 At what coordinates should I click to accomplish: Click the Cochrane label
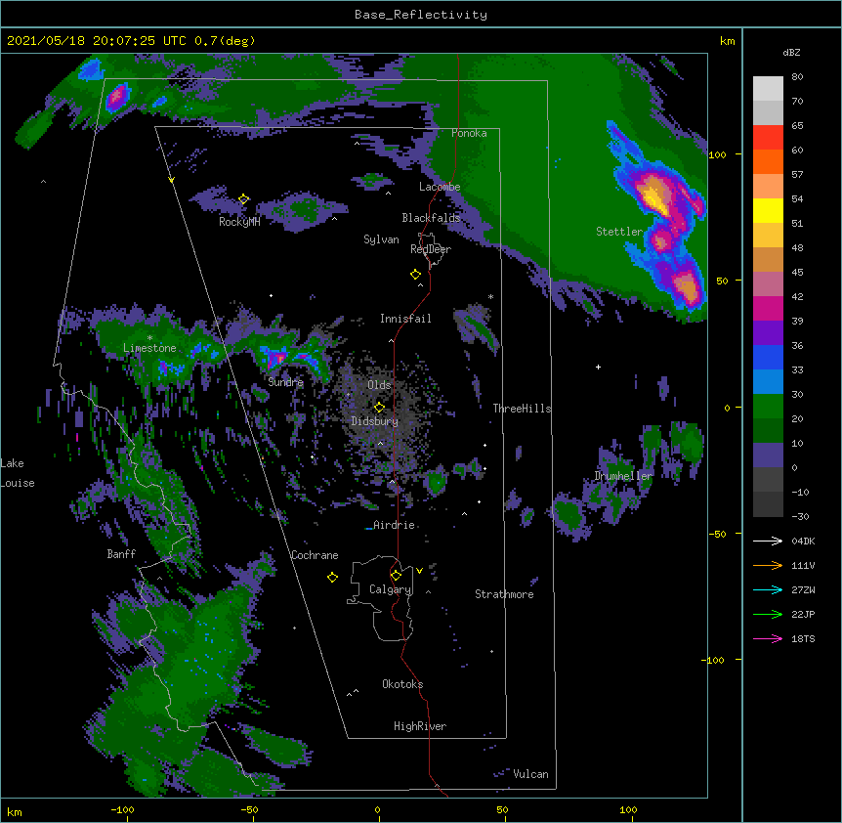pos(315,555)
